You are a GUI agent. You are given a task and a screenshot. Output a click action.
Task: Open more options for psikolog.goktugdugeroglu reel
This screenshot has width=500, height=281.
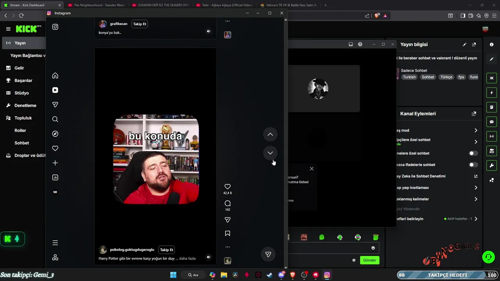pyautogui.click(x=227, y=247)
